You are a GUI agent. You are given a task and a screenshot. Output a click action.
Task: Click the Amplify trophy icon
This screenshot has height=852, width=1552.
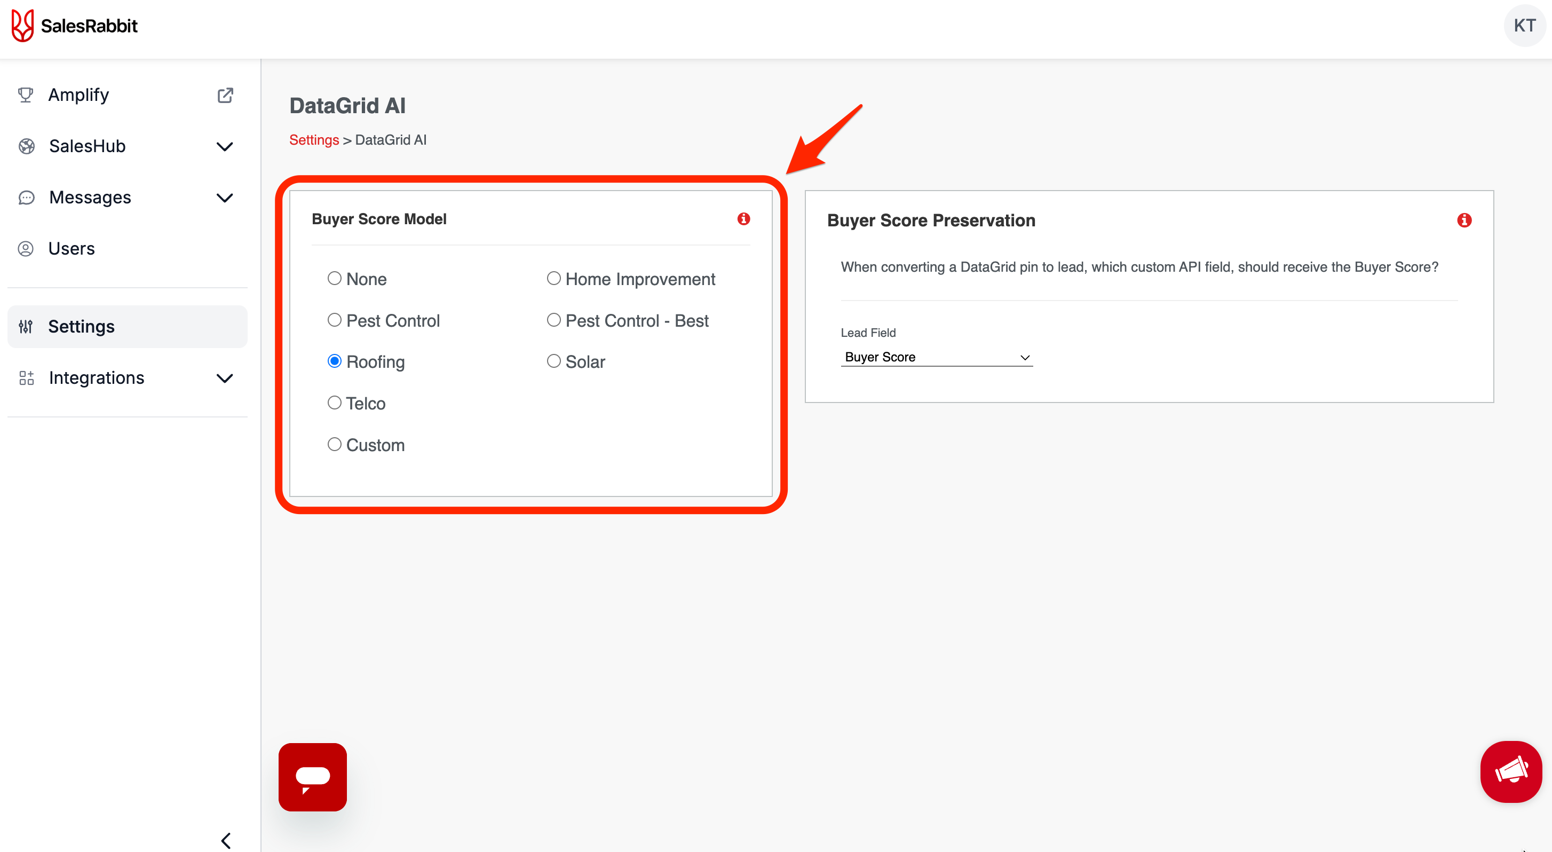pos(25,94)
